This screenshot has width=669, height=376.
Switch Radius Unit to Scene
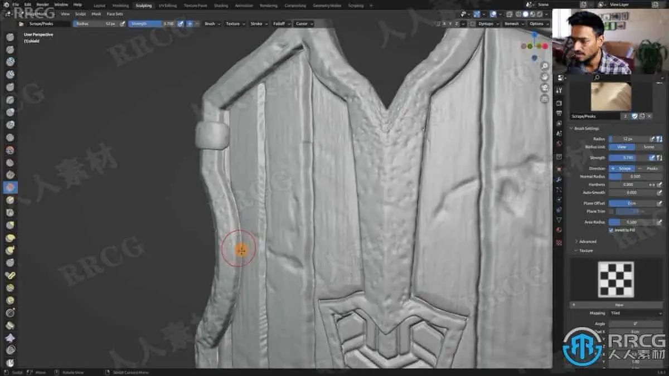coord(648,147)
